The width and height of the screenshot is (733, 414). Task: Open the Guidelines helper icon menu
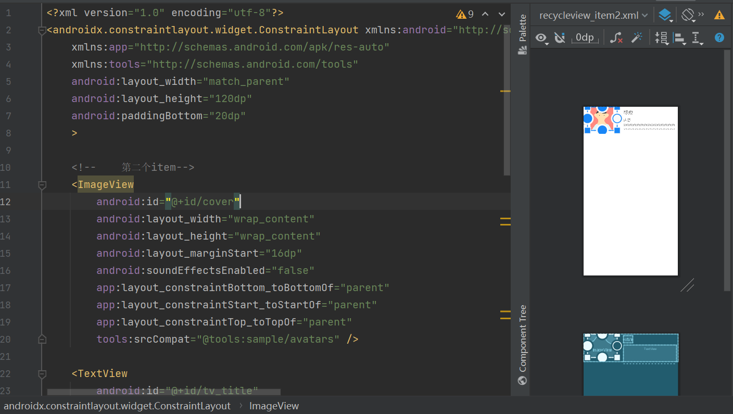(x=698, y=37)
